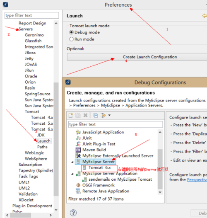
Task: Select Tomcat 4.x in the tree
Action: click(x=42, y=117)
